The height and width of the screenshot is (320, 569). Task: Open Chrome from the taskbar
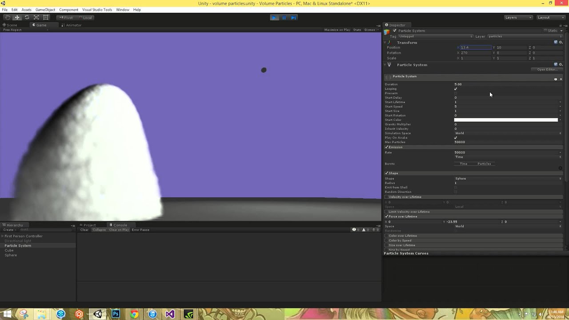[134, 314]
